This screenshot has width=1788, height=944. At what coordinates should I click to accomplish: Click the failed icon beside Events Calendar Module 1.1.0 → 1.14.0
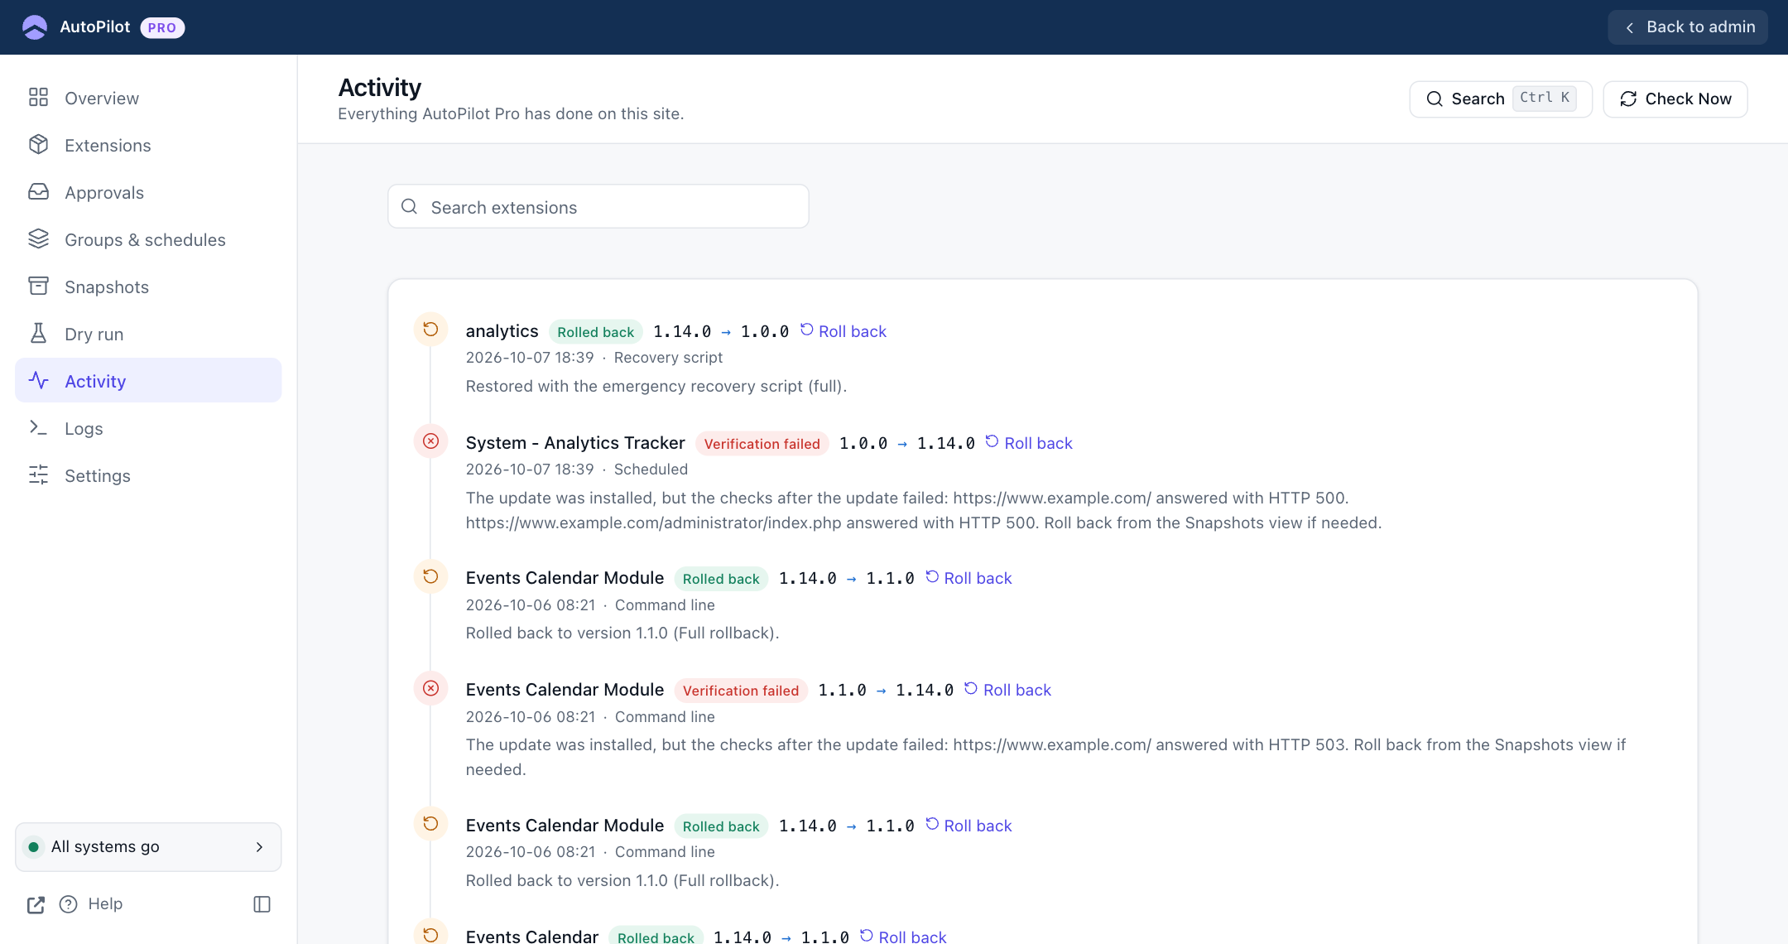pos(430,688)
